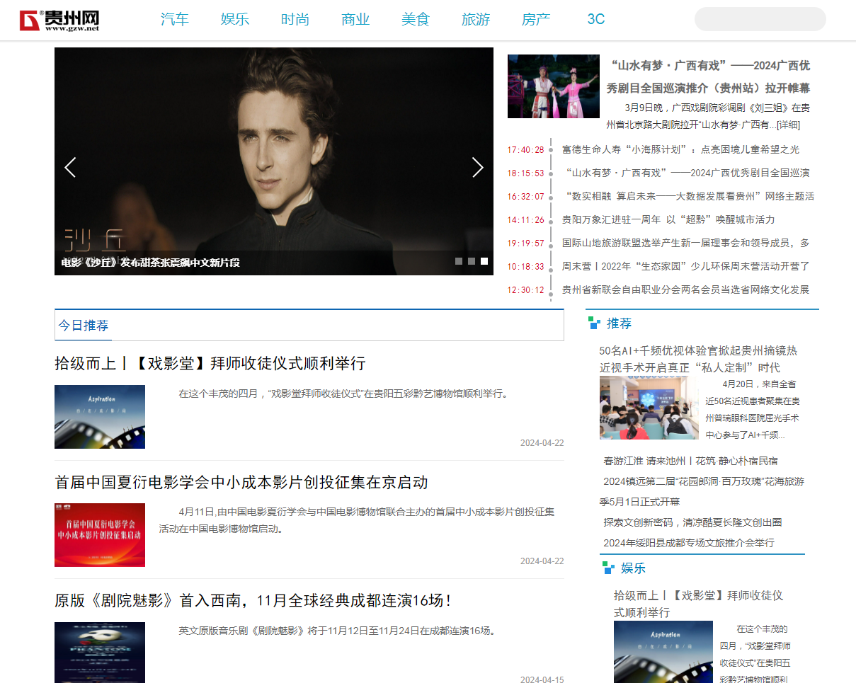Go to the 商业 section
This screenshot has height=683, width=856.
[x=355, y=19]
